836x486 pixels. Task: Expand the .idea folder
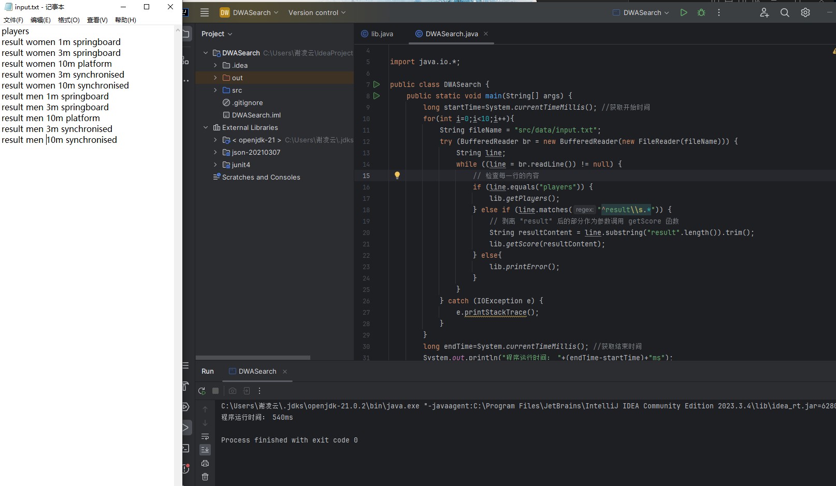pos(215,65)
